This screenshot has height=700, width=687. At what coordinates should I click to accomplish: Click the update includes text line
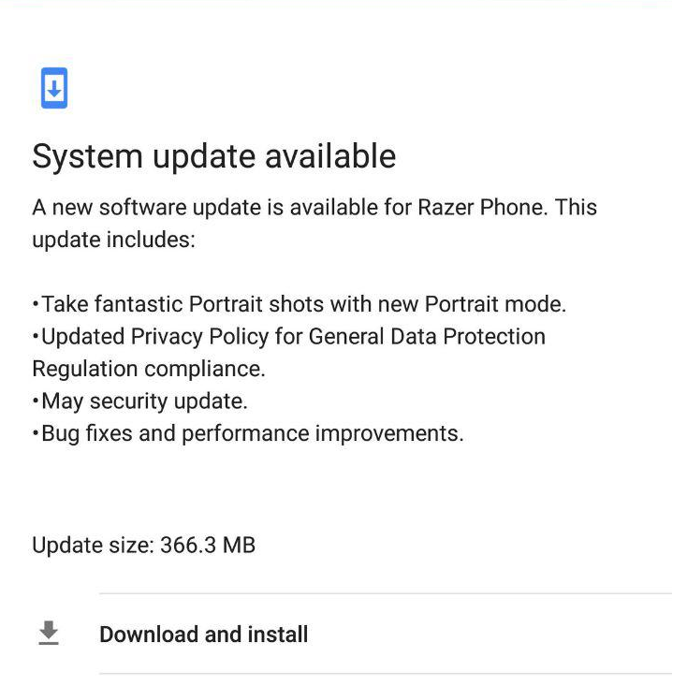(x=114, y=241)
